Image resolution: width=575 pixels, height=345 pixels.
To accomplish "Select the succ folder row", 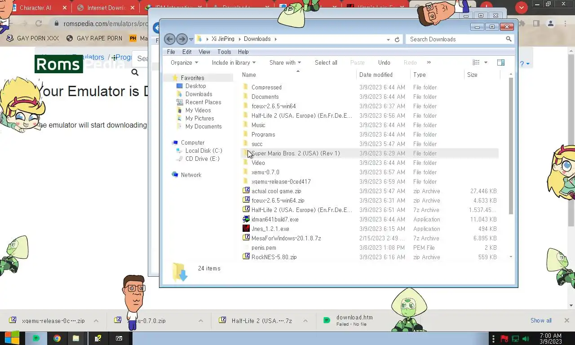I will coord(369,144).
